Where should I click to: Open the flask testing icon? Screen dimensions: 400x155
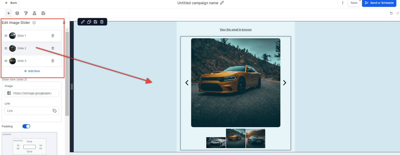[x=34, y=13]
